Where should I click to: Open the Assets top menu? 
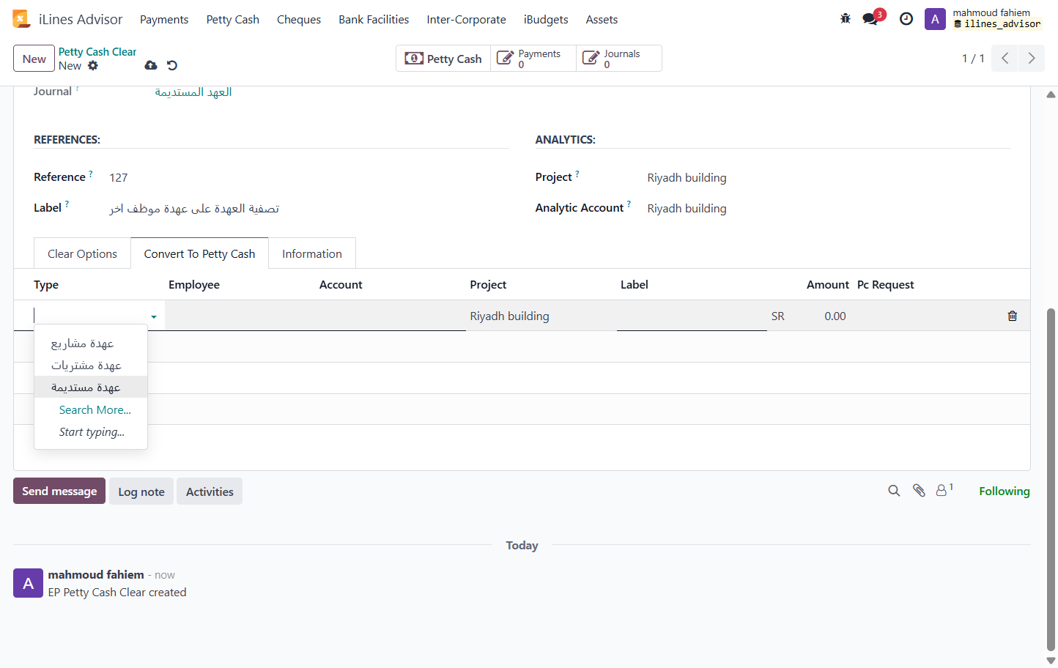click(602, 19)
